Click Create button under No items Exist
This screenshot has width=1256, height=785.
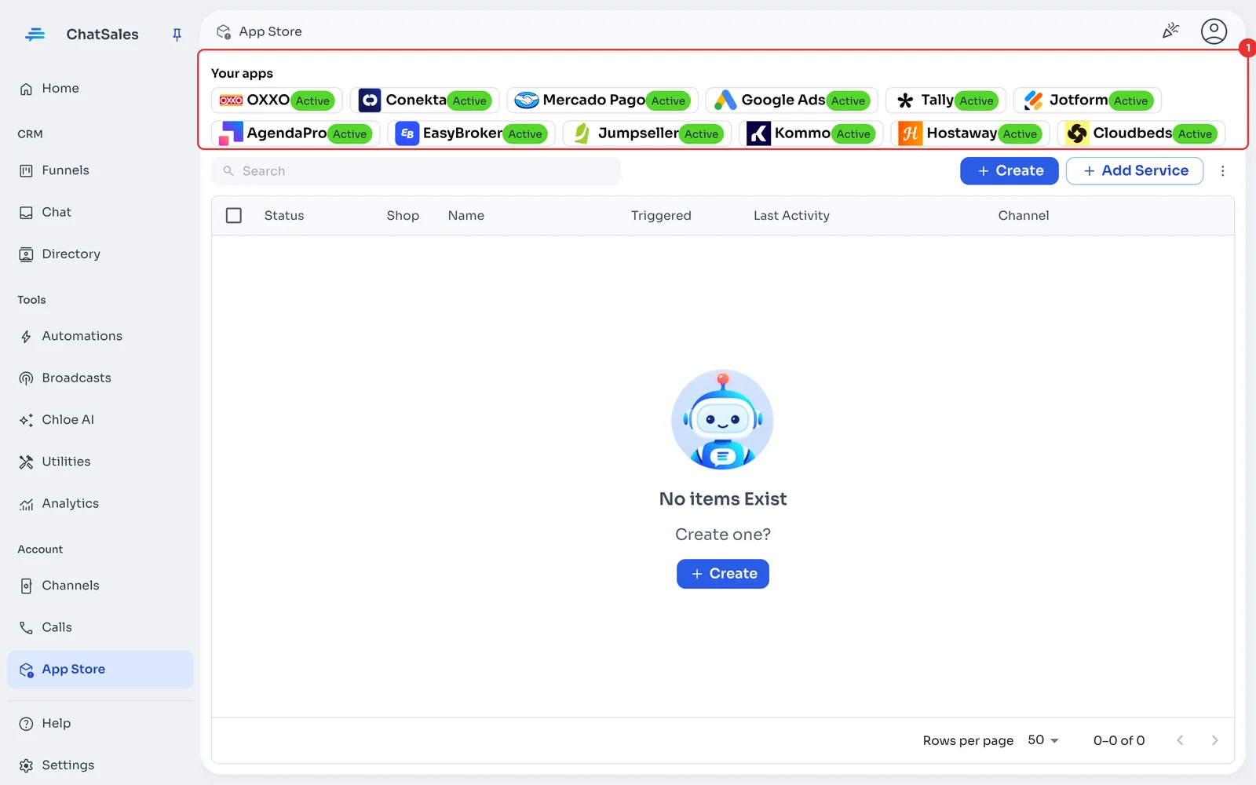pyautogui.click(x=723, y=574)
